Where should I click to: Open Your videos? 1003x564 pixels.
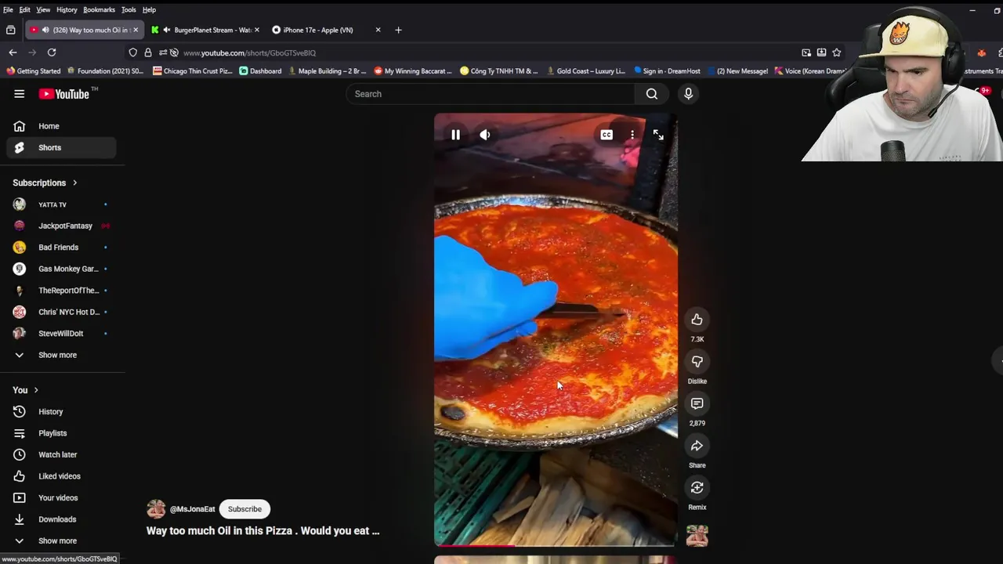click(x=61, y=497)
